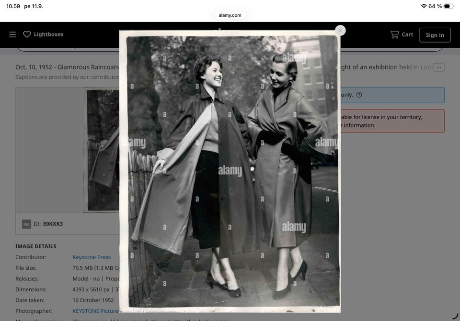Image resolution: width=460 pixels, height=321 pixels.
Task: Tap the Wi-Fi icon in status bar
Action: (424, 6)
